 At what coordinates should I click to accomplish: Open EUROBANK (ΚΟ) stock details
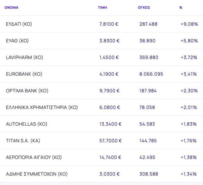[24, 74]
